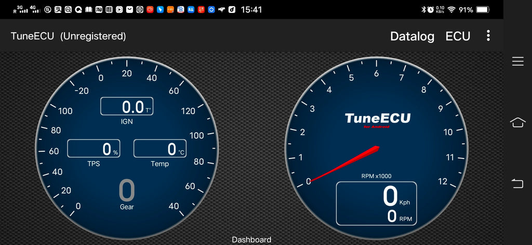Tap the 15:41 clock in status bar
532x245 pixels.
tap(251, 10)
